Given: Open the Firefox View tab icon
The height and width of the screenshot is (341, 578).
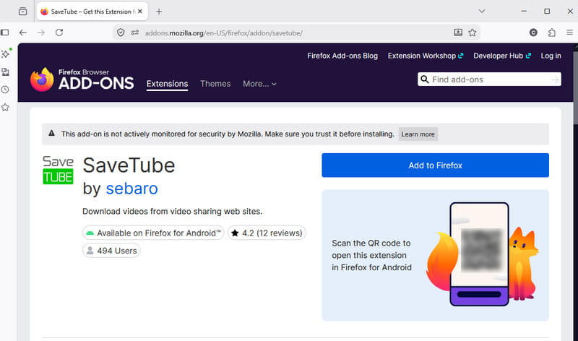Looking at the screenshot, I should tap(23, 12).
